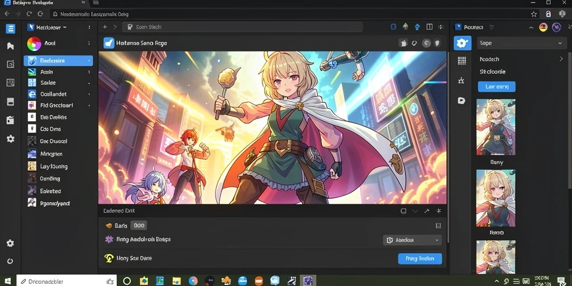
Task: Click the star icon in Ledened Dnk bar
Action: click(x=439, y=211)
